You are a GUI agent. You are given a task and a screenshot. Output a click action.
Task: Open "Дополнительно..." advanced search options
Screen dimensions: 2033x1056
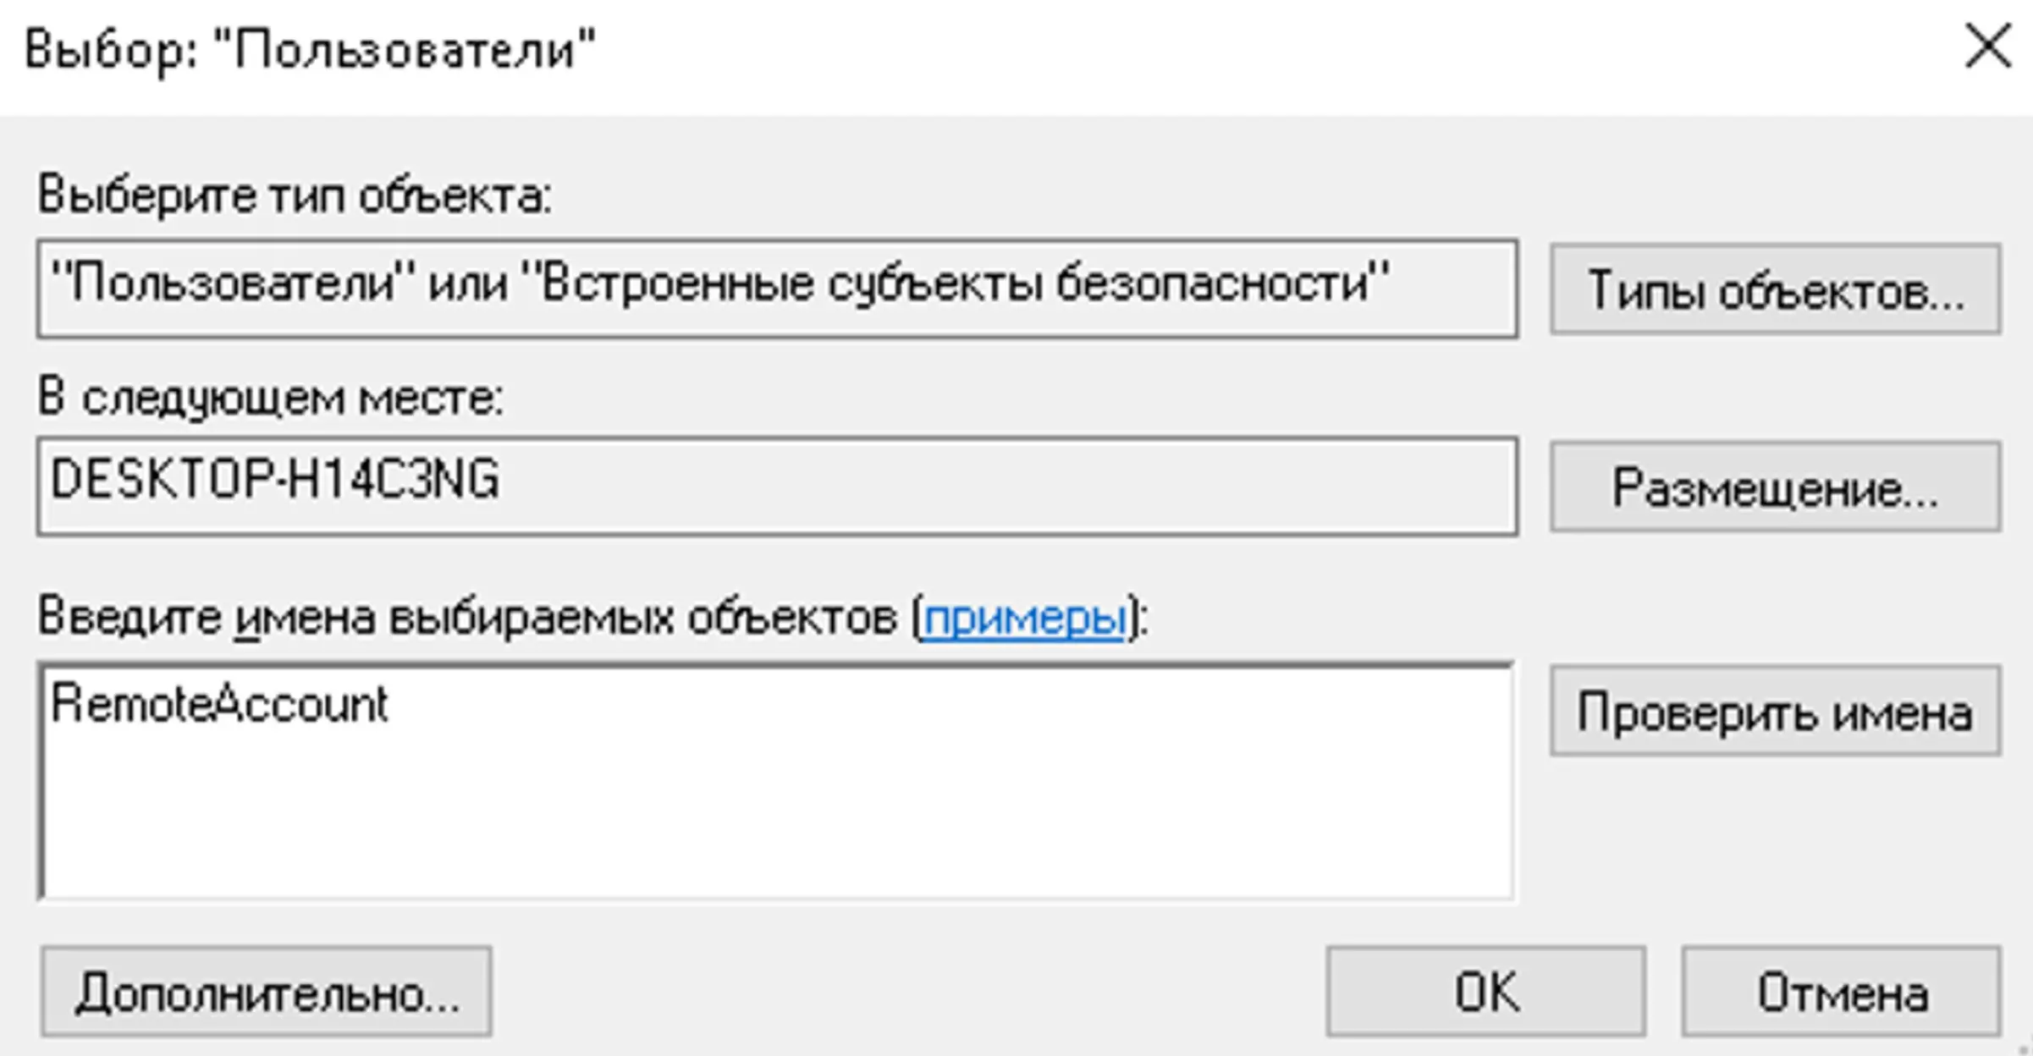[x=267, y=992]
